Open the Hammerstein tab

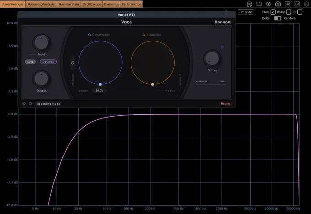(69, 4)
